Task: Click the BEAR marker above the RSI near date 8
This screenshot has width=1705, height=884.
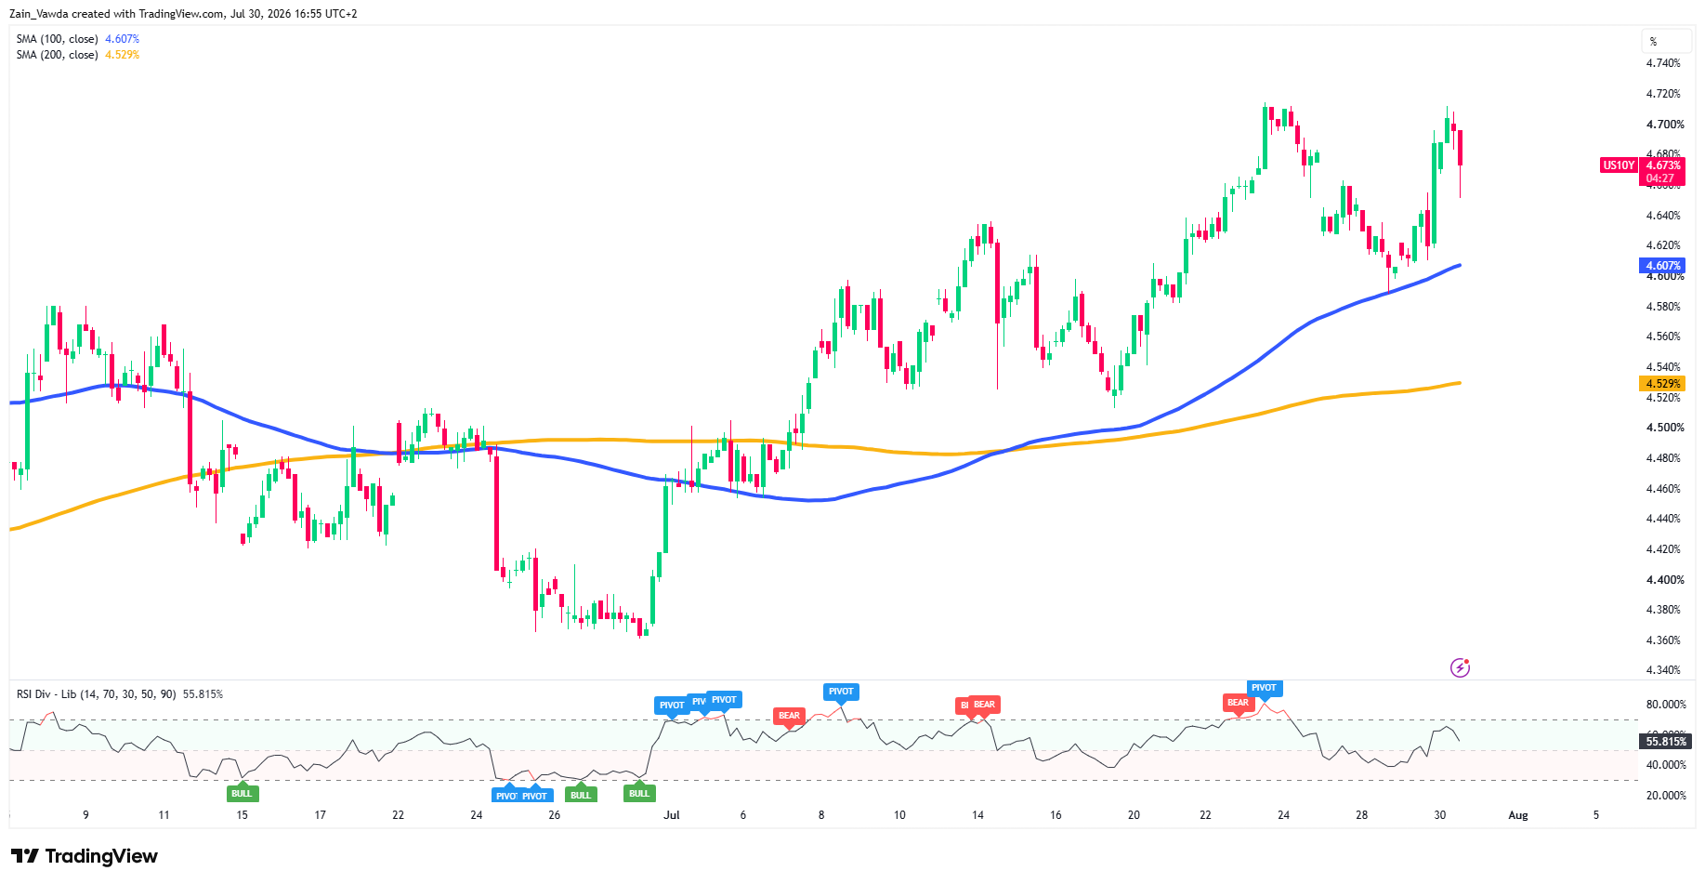Action: (789, 716)
